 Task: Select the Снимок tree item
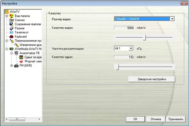(20, 20)
